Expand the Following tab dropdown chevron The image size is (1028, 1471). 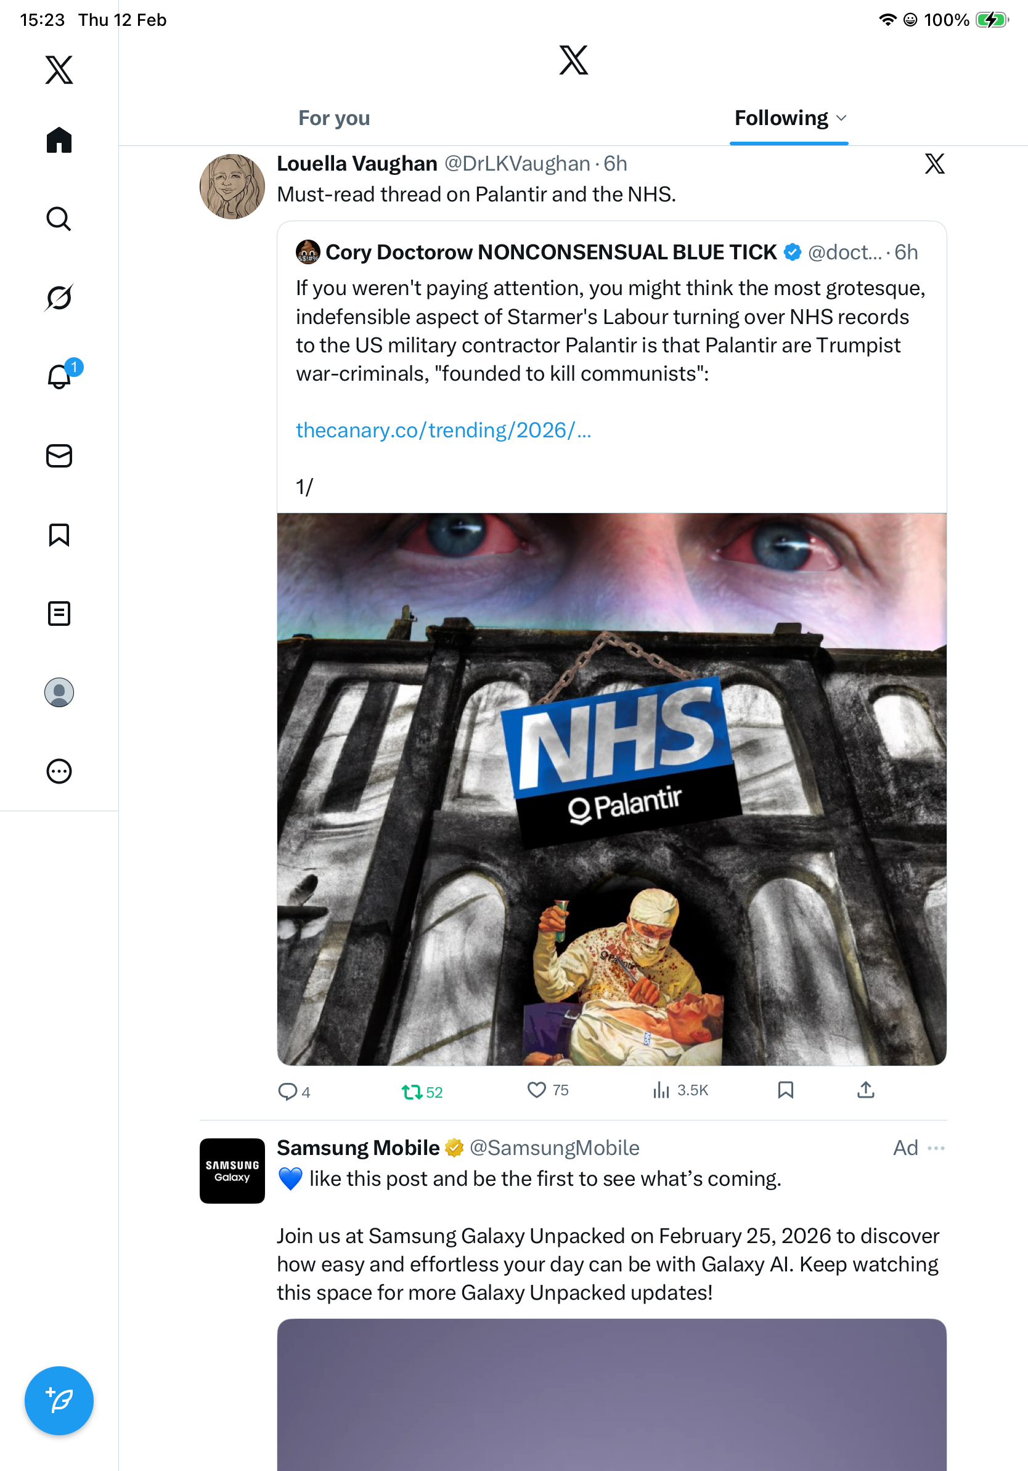click(841, 118)
